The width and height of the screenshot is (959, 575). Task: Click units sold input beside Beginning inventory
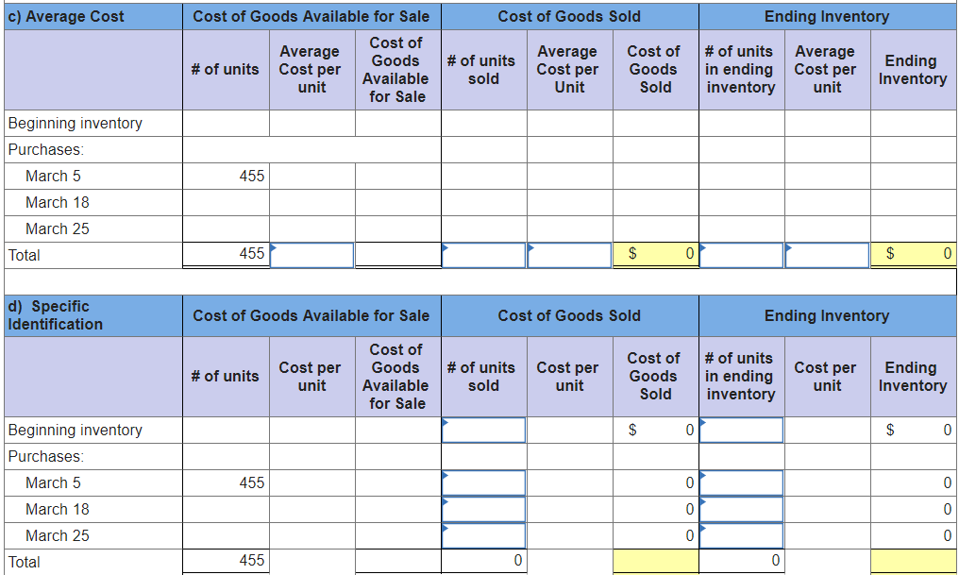click(483, 430)
